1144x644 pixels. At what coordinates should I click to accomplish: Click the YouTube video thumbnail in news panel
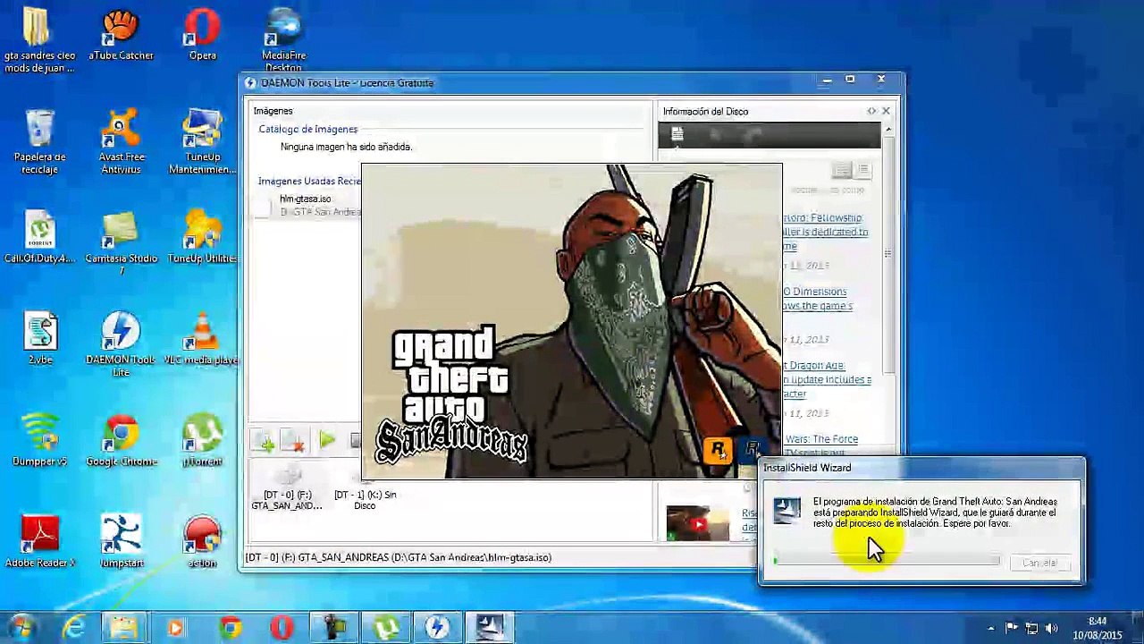[697, 523]
